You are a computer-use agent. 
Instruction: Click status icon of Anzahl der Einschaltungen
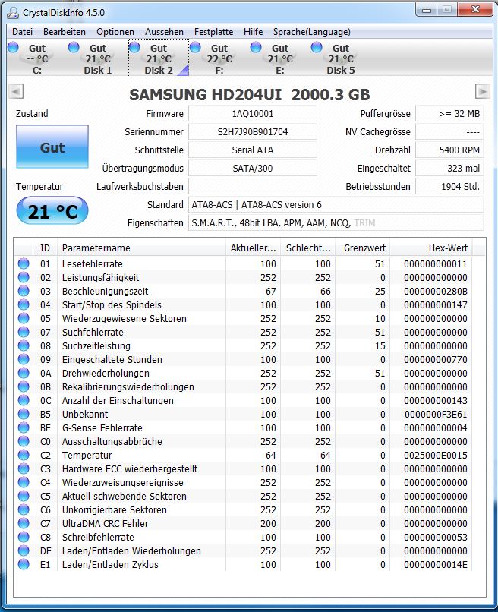(24, 400)
